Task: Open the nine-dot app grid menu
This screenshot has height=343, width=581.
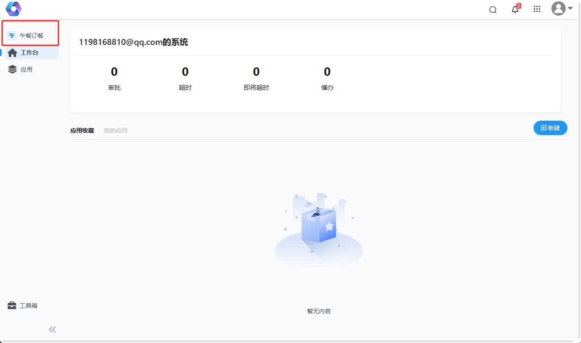Action: coord(537,9)
